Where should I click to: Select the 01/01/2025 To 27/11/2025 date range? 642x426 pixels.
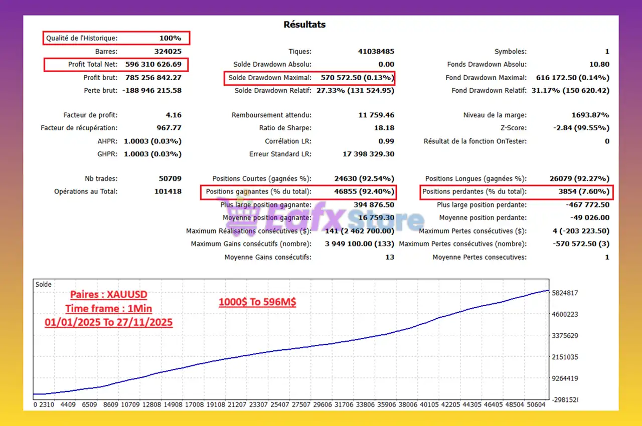click(108, 322)
